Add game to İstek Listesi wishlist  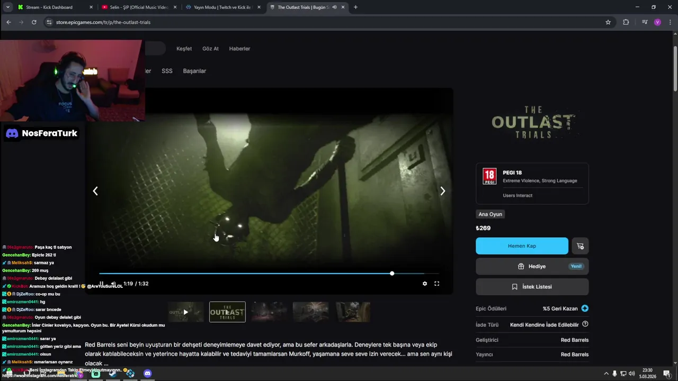532,287
